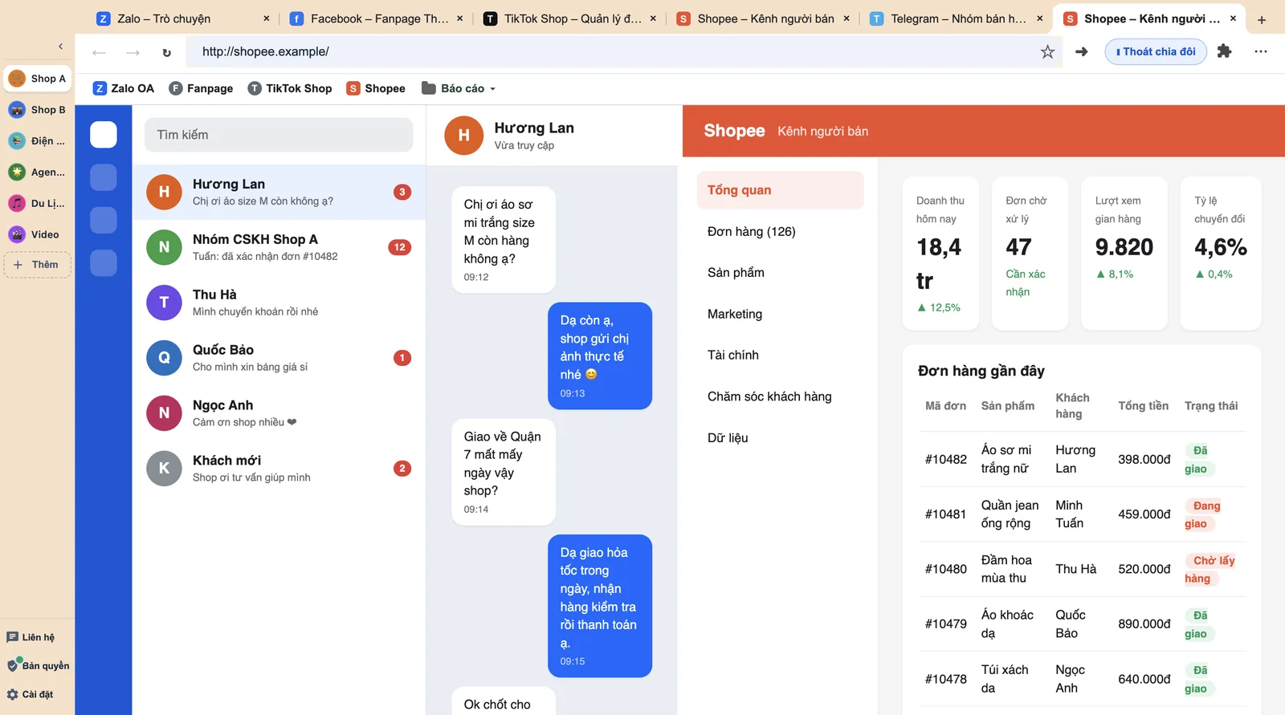Expand the Báo cáo bookmark folder
Screen dimensions: 1285x715
(x=459, y=88)
